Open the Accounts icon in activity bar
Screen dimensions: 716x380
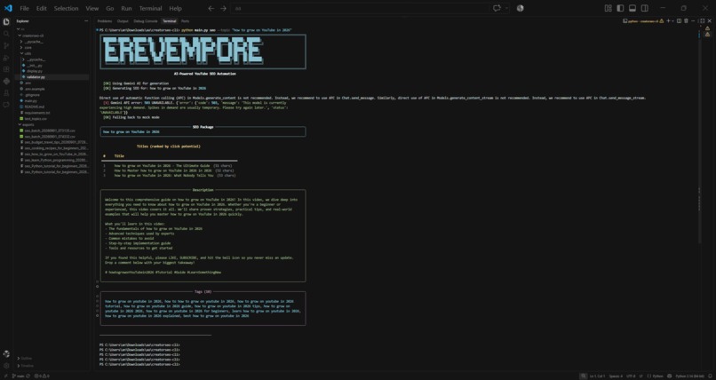pyautogui.click(x=6, y=353)
